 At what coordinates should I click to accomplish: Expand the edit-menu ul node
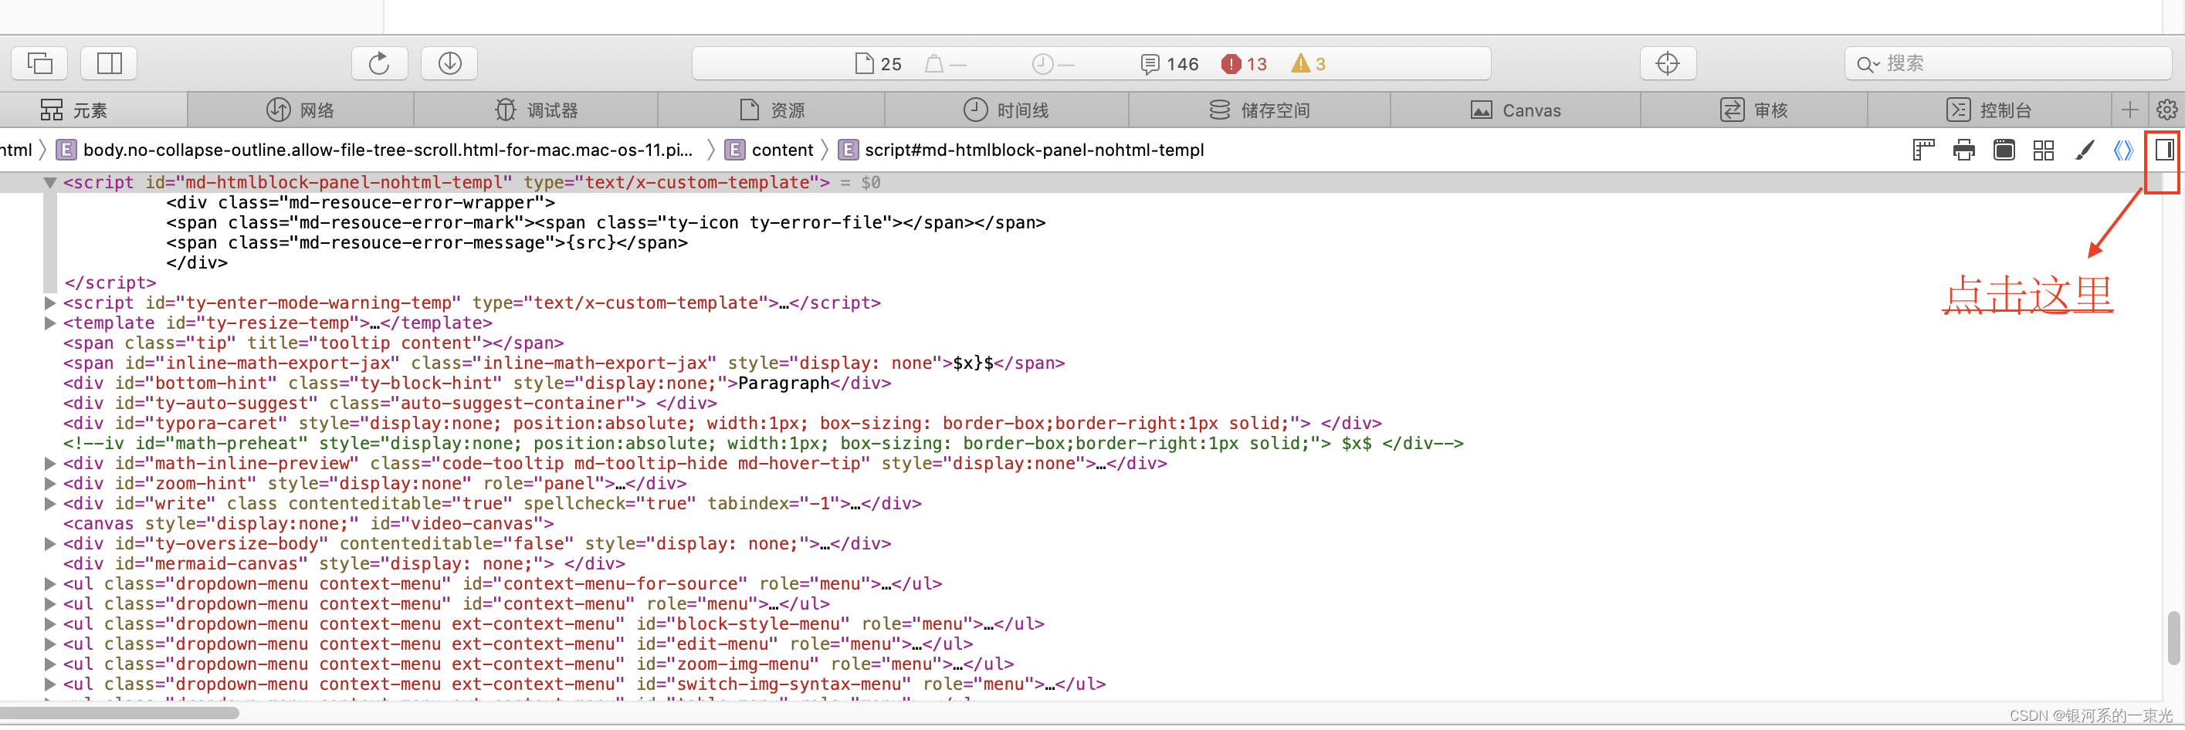click(x=50, y=644)
